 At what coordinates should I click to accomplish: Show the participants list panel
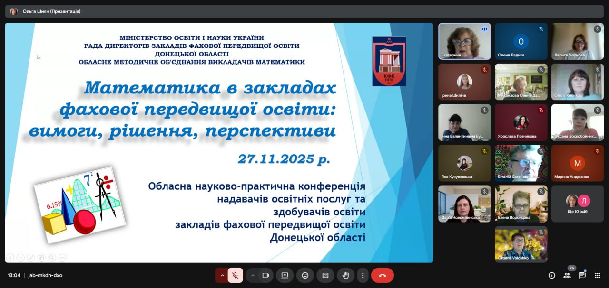point(567,275)
